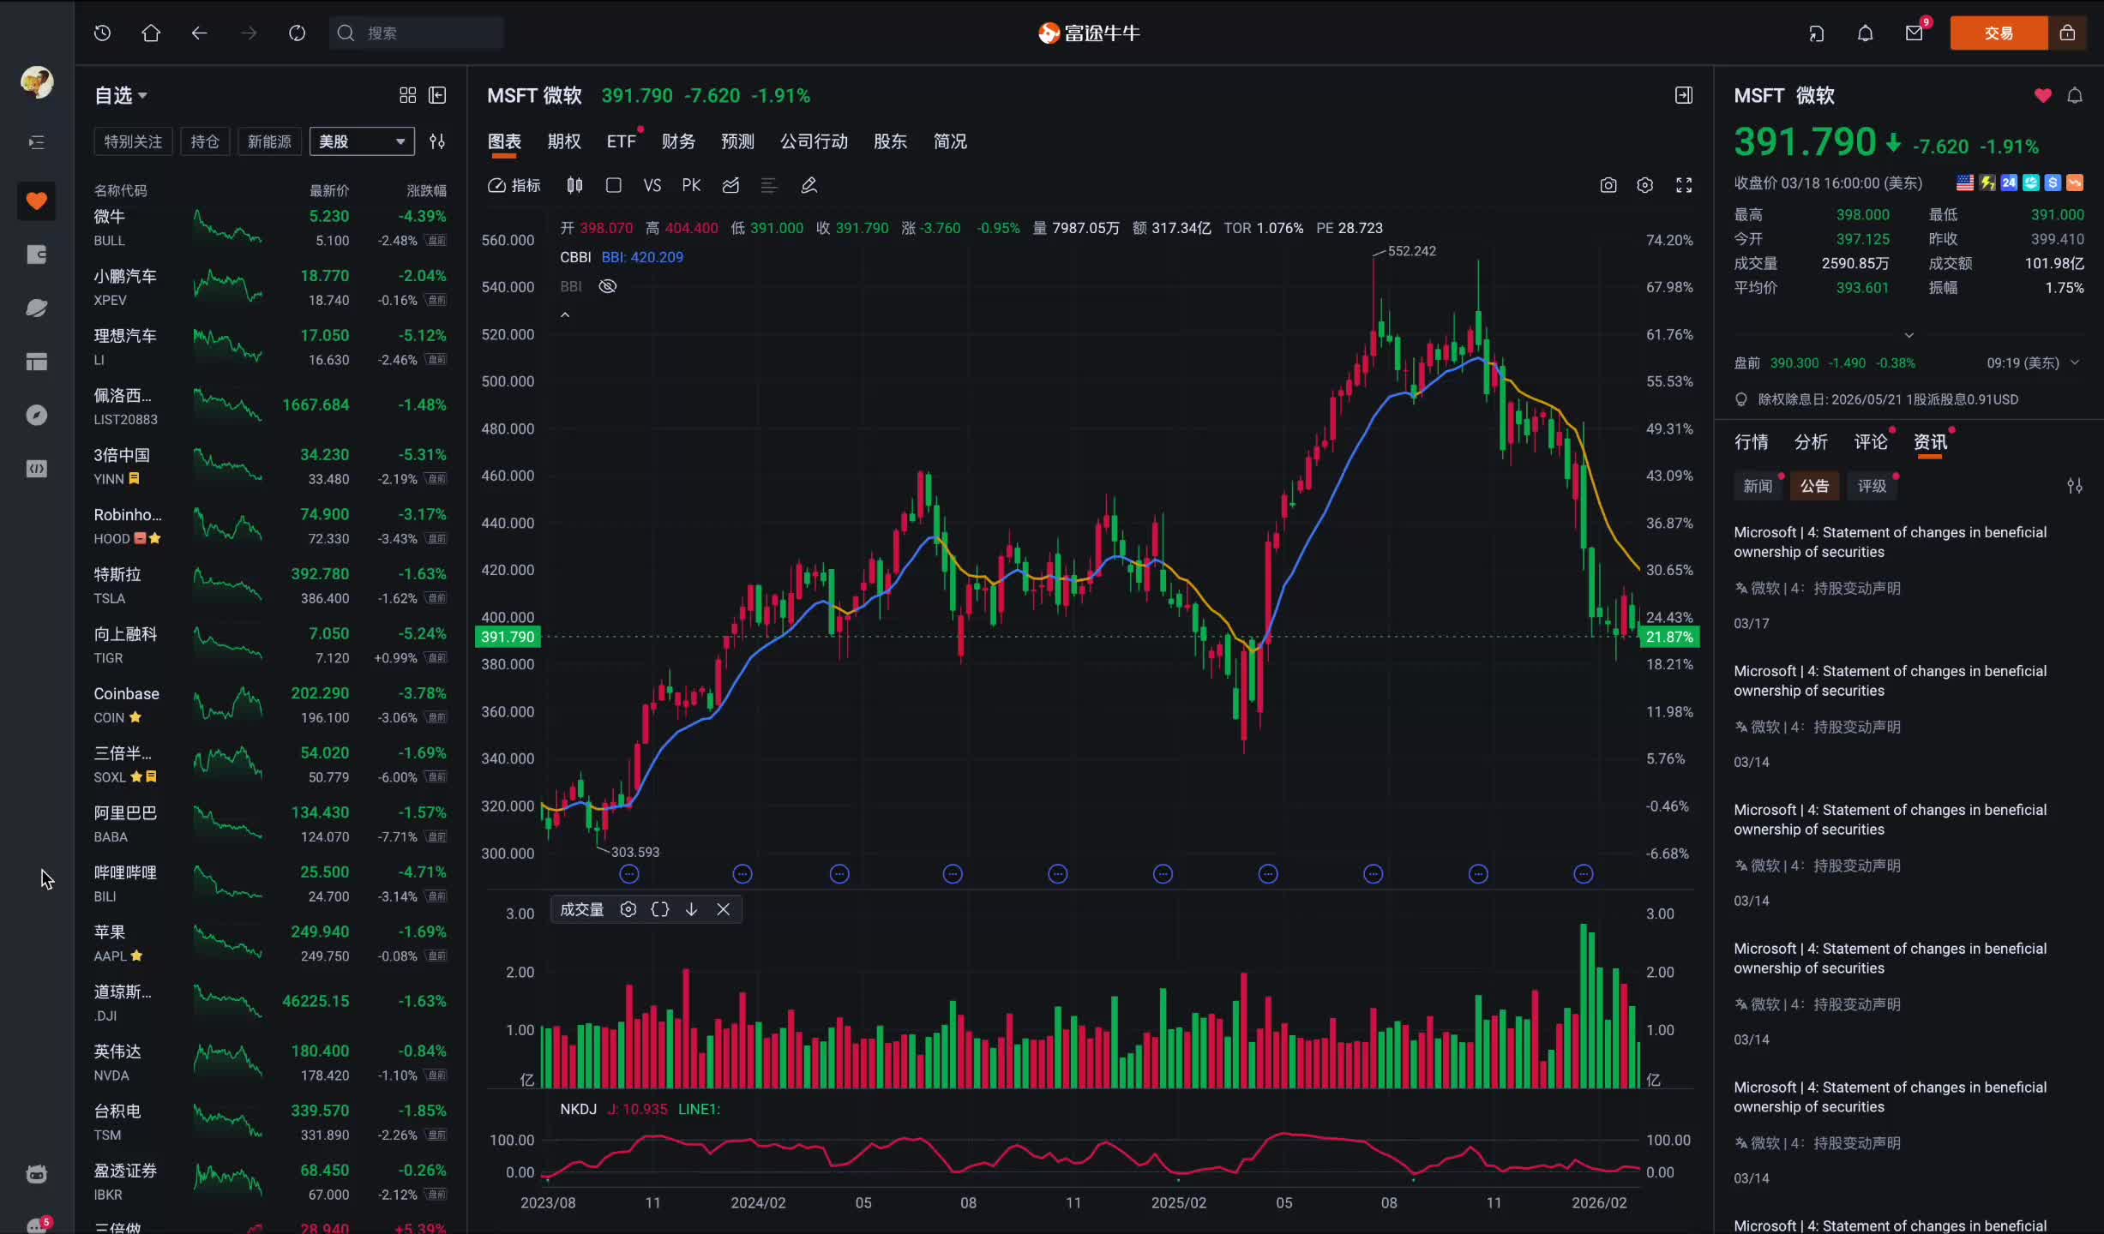This screenshot has height=1234, width=2104.
Task: Toggle the chart side panel layout icon
Action: [1684, 95]
